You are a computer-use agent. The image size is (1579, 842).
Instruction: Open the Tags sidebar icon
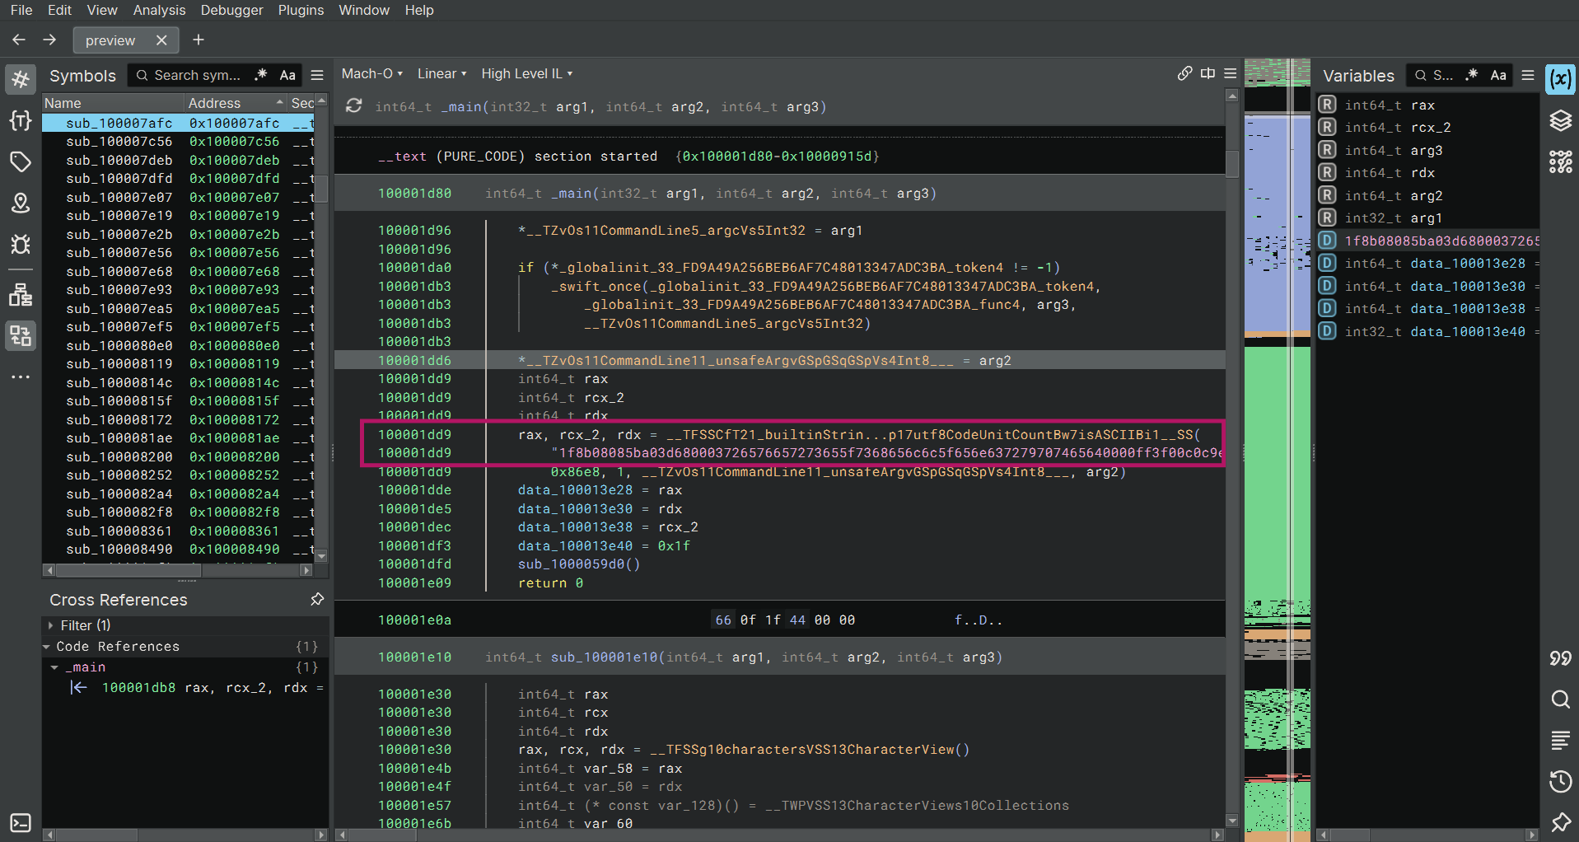(x=21, y=161)
